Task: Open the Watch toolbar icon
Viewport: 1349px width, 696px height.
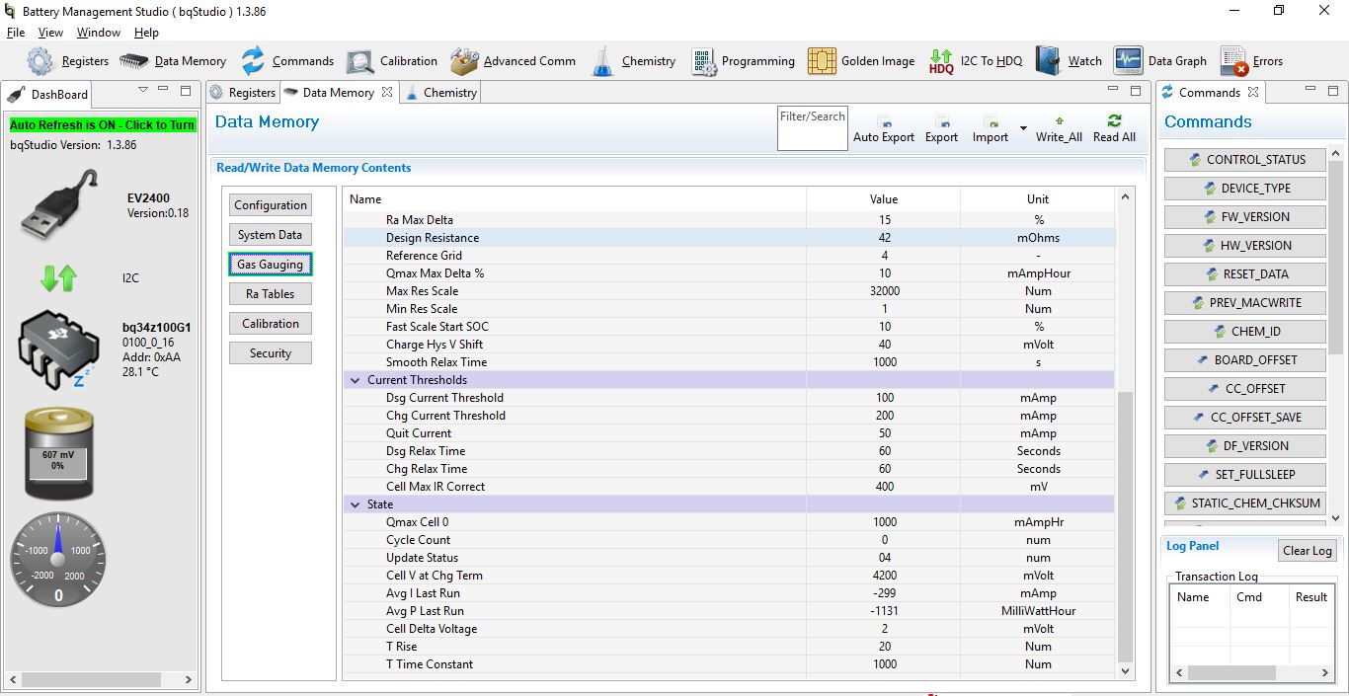Action: [x=1048, y=61]
